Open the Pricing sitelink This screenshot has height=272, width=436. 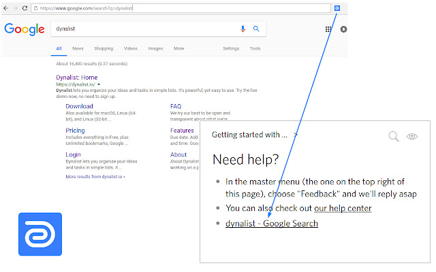point(75,131)
